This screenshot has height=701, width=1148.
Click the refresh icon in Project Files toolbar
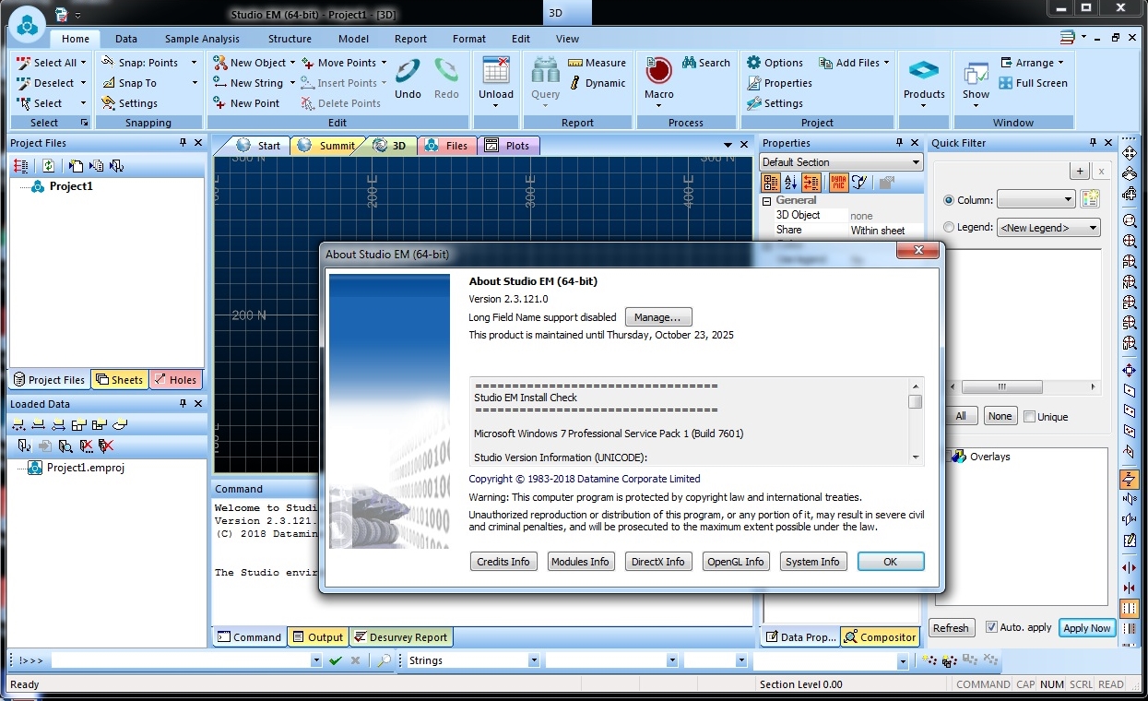pos(48,166)
